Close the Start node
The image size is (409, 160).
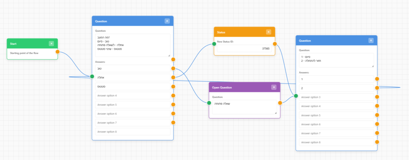(51, 43)
